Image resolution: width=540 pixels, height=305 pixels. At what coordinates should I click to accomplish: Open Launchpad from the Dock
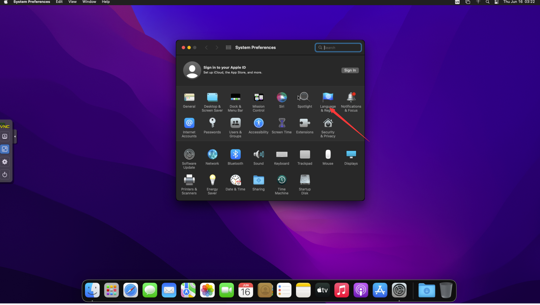coord(111,290)
